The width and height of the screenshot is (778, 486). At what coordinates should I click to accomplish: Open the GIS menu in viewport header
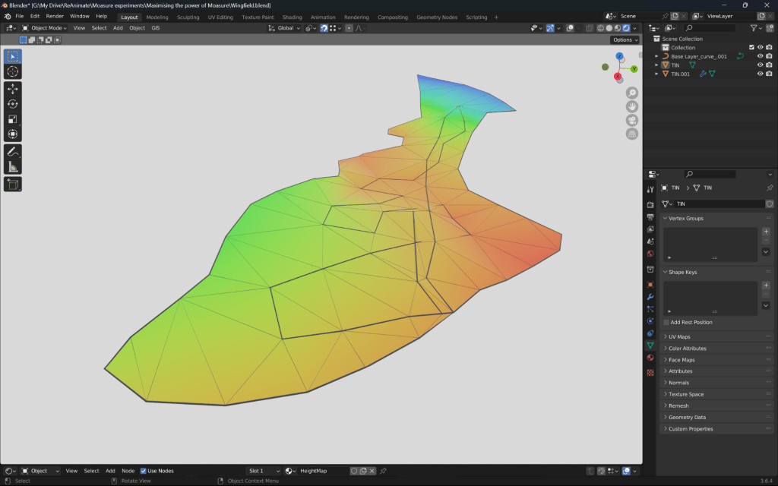click(x=155, y=28)
